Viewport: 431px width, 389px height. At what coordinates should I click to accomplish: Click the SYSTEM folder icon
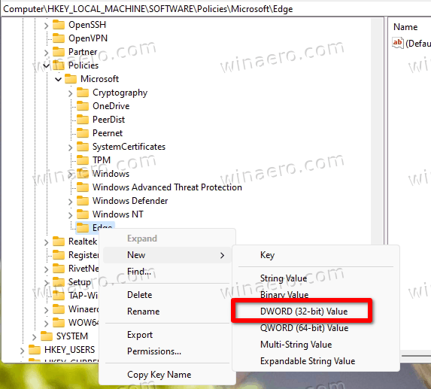(x=47, y=336)
